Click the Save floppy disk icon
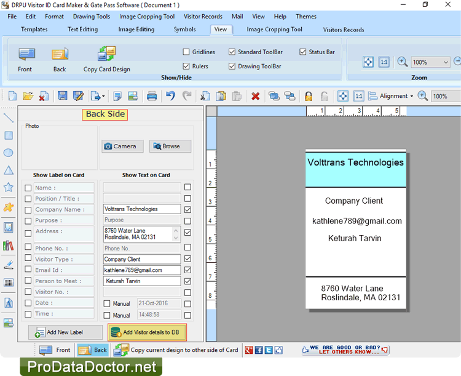 tap(62, 96)
